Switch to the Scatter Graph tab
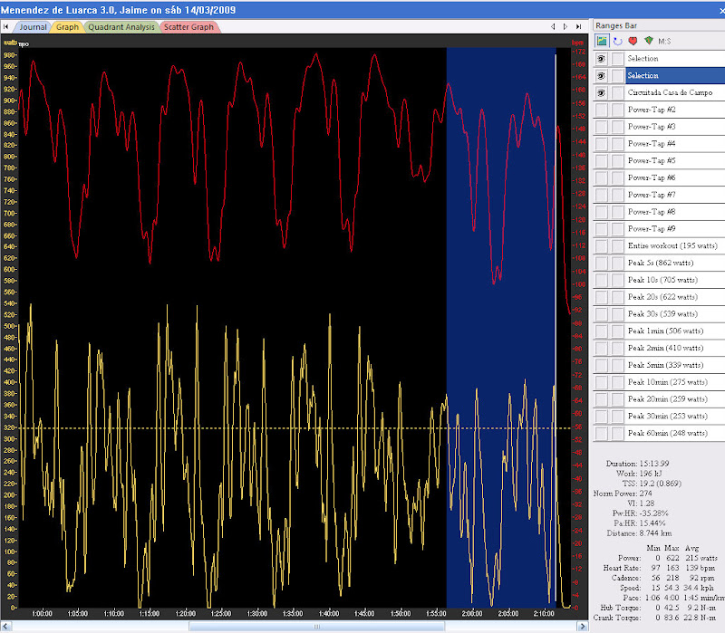Image resolution: width=725 pixels, height=633 pixels. coord(188,27)
